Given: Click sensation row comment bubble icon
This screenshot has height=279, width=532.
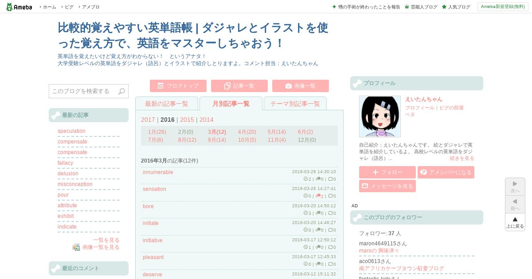Looking at the screenshot, I should coord(318,196).
